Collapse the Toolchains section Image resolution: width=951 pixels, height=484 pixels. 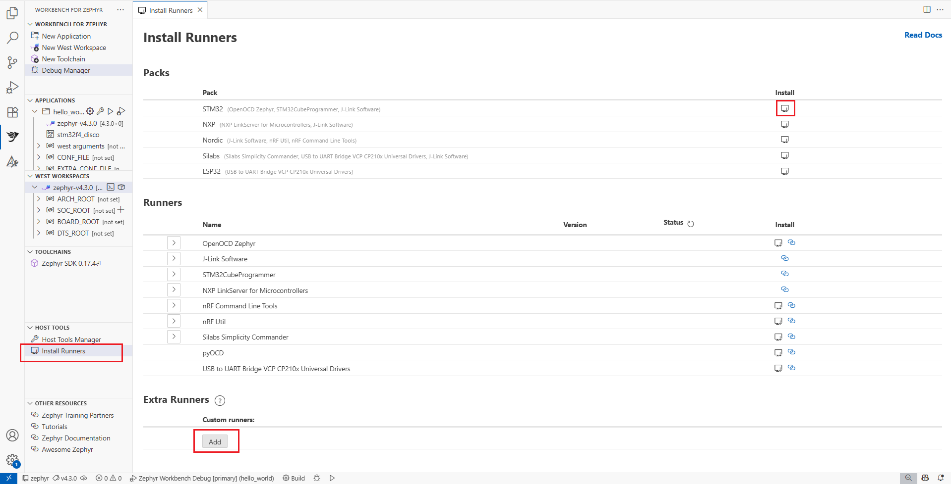click(30, 252)
